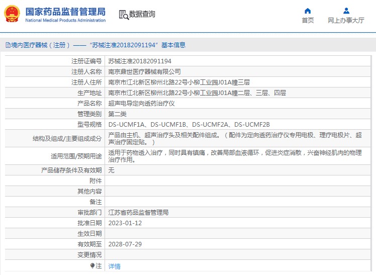This screenshot has height=275, width=376.
Task: Select 南京鼎世医疗器械有限公司 cell
Action: tap(144, 72)
